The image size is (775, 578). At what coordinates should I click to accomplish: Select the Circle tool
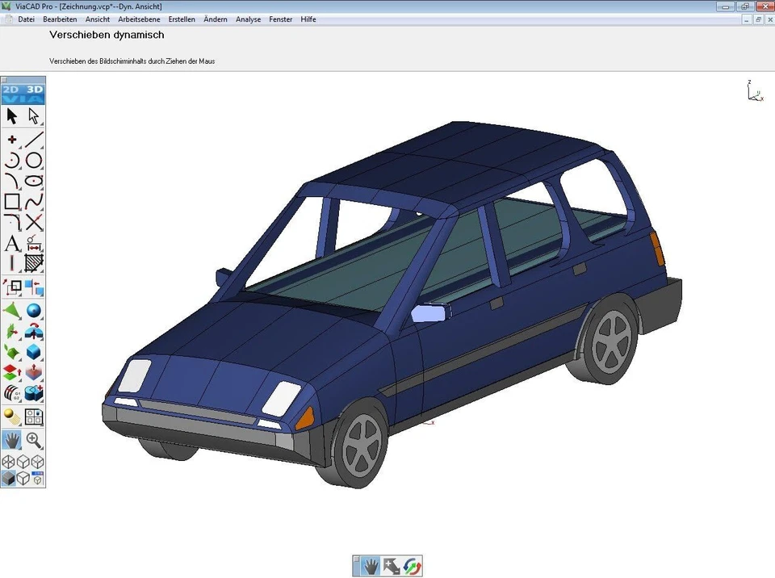click(34, 159)
